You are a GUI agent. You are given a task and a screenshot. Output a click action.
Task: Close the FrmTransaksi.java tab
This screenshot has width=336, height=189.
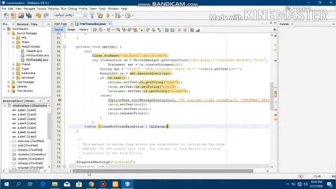pos(110,24)
